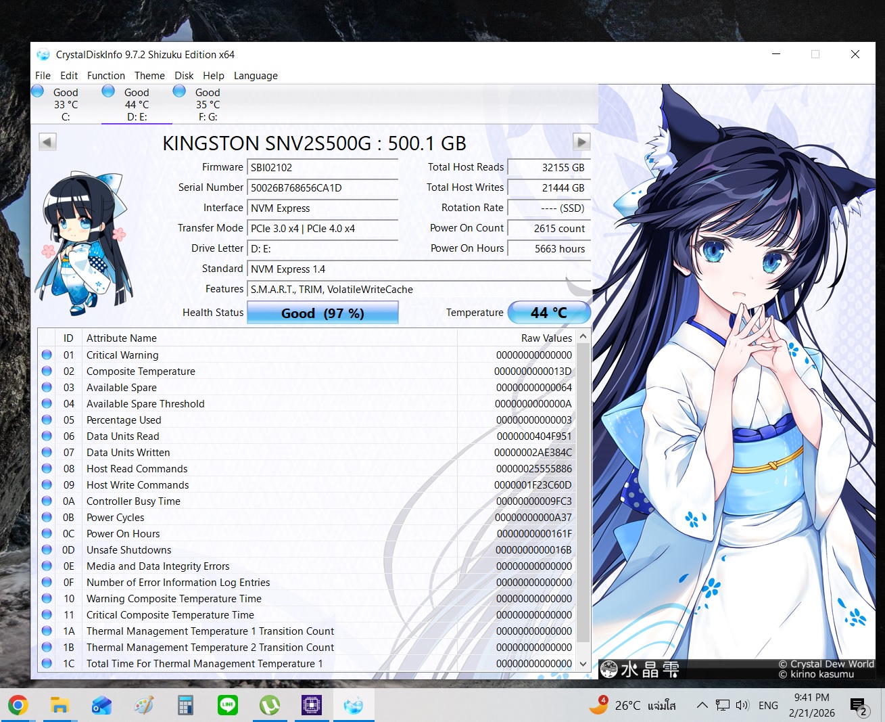This screenshot has width=885, height=722.
Task: Click the next disk right arrow button
Action: click(581, 141)
